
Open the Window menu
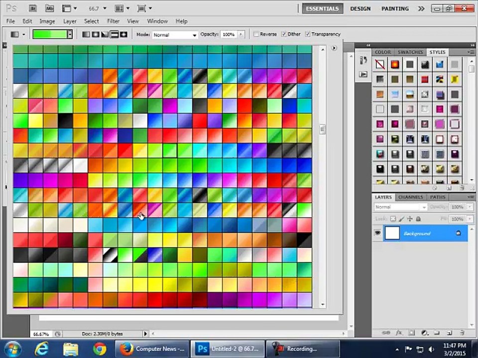[157, 21]
